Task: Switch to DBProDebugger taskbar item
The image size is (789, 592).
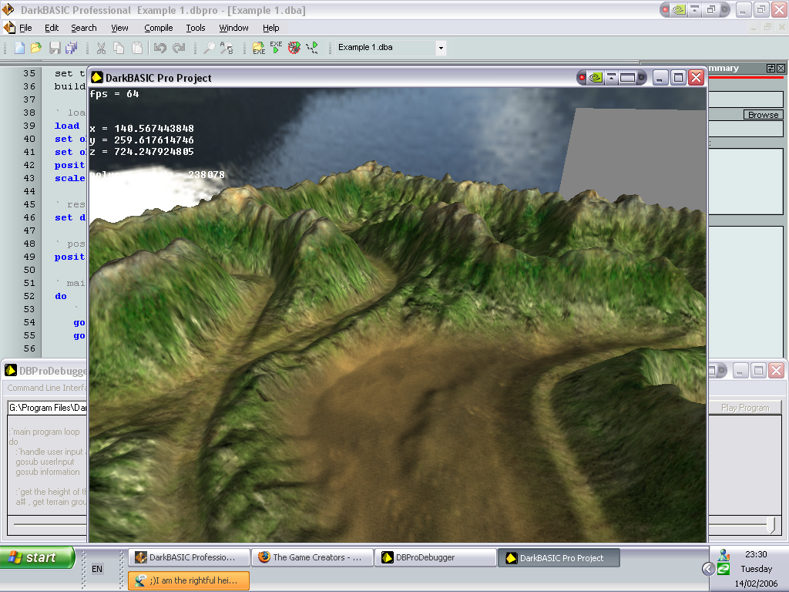Action: point(436,557)
